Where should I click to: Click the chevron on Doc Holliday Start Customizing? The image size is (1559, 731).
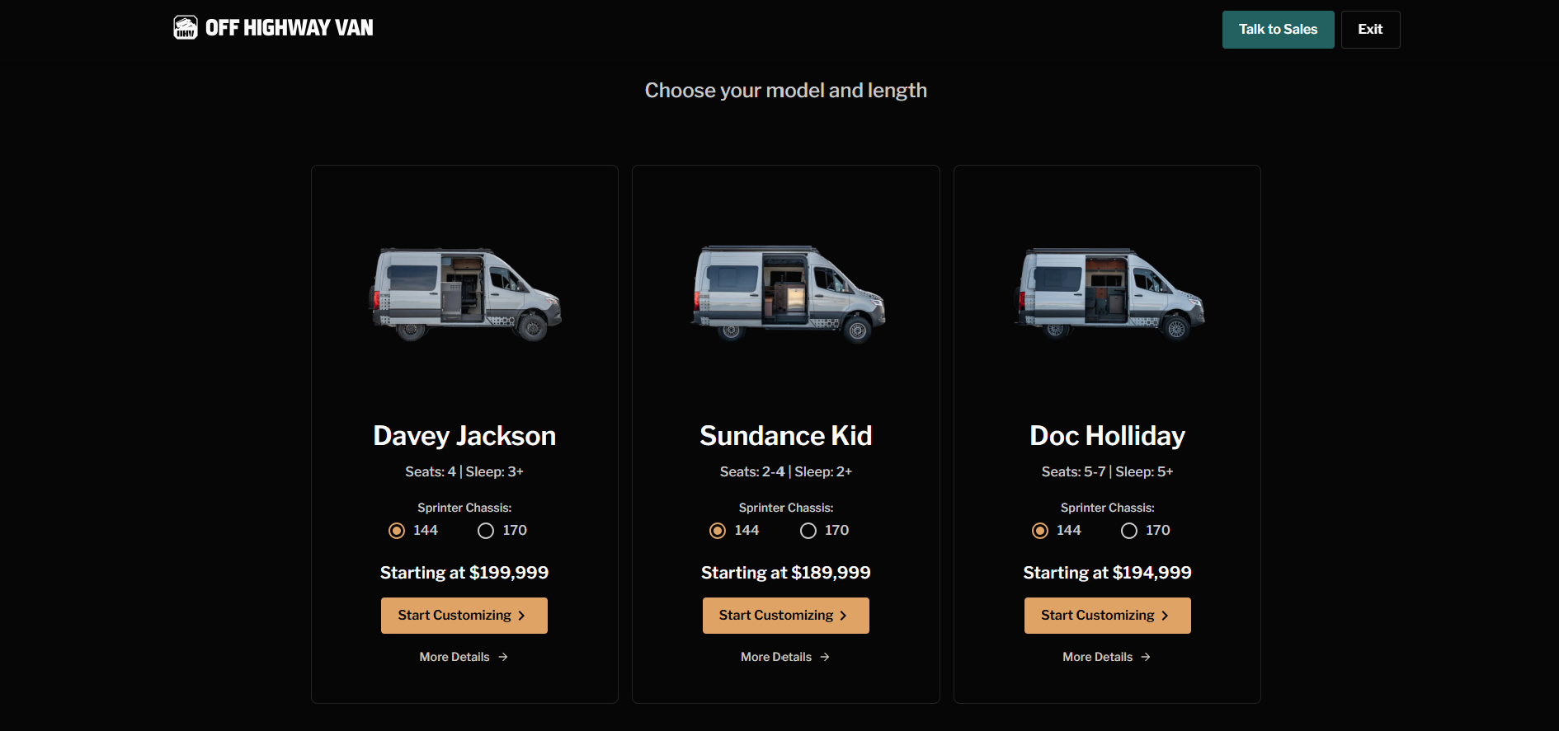point(1165,616)
